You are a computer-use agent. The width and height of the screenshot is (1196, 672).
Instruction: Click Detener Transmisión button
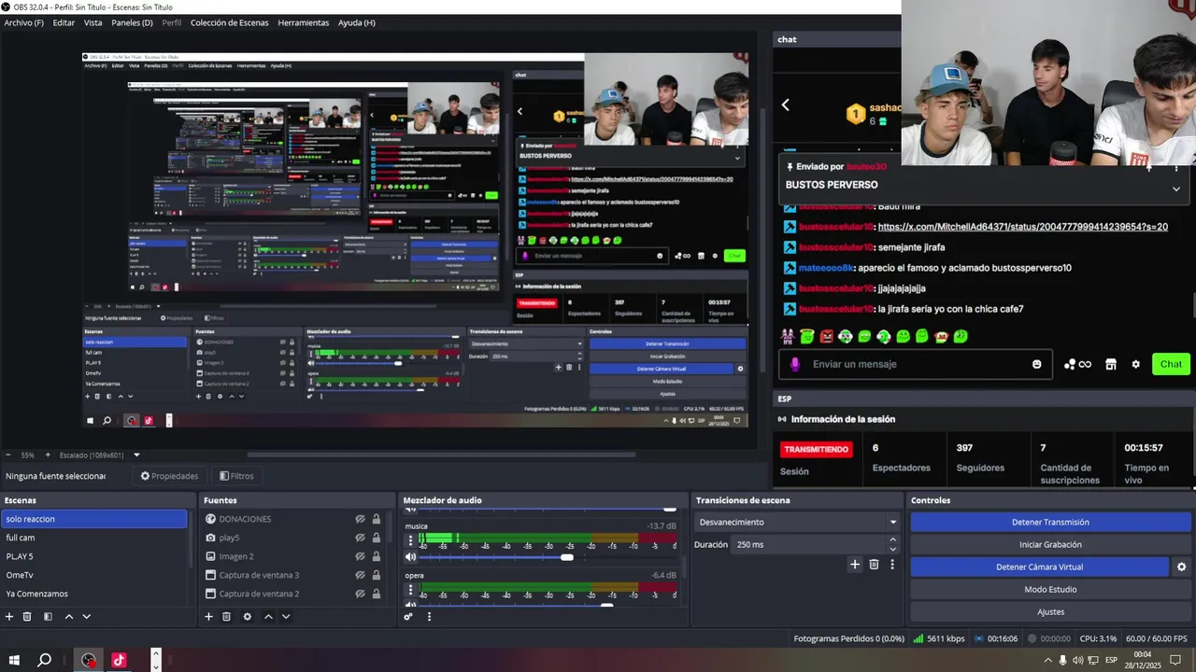click(x=1050, y=523)
